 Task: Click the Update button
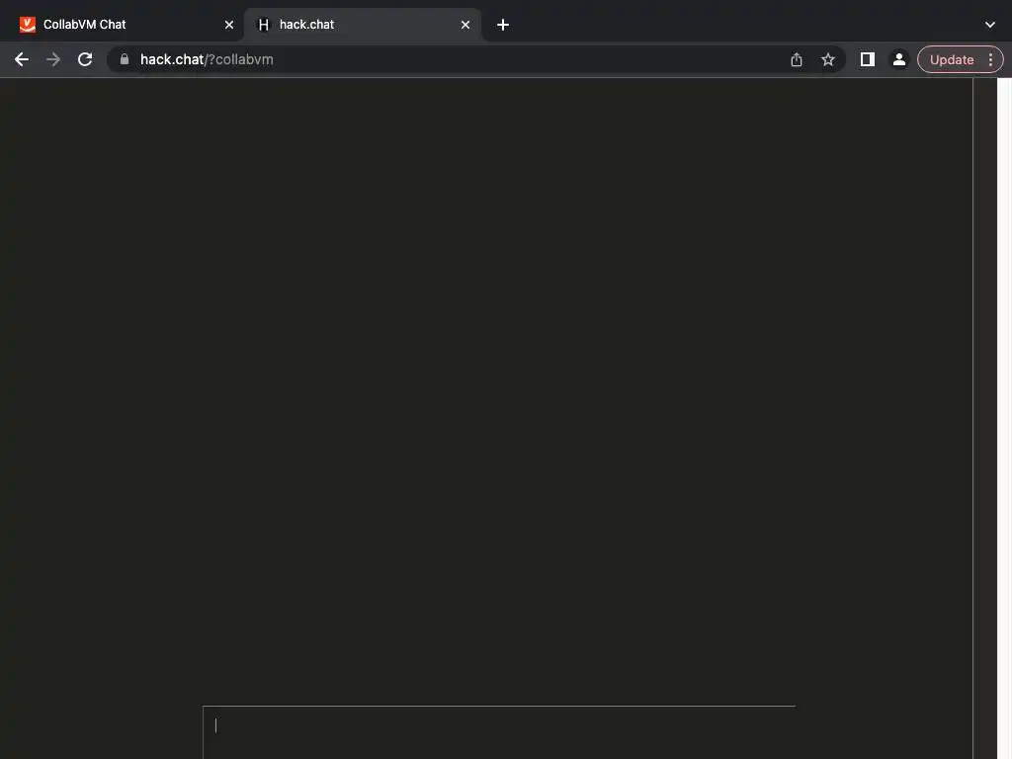(952, 59)
